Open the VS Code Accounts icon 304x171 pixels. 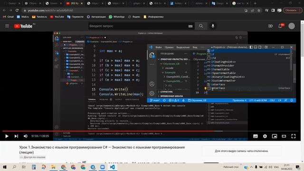152,84
